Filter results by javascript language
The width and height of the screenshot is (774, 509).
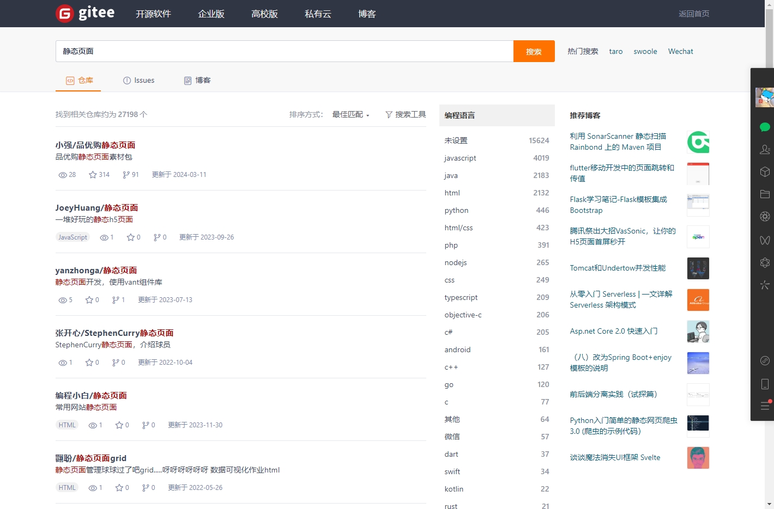point(460,158)
